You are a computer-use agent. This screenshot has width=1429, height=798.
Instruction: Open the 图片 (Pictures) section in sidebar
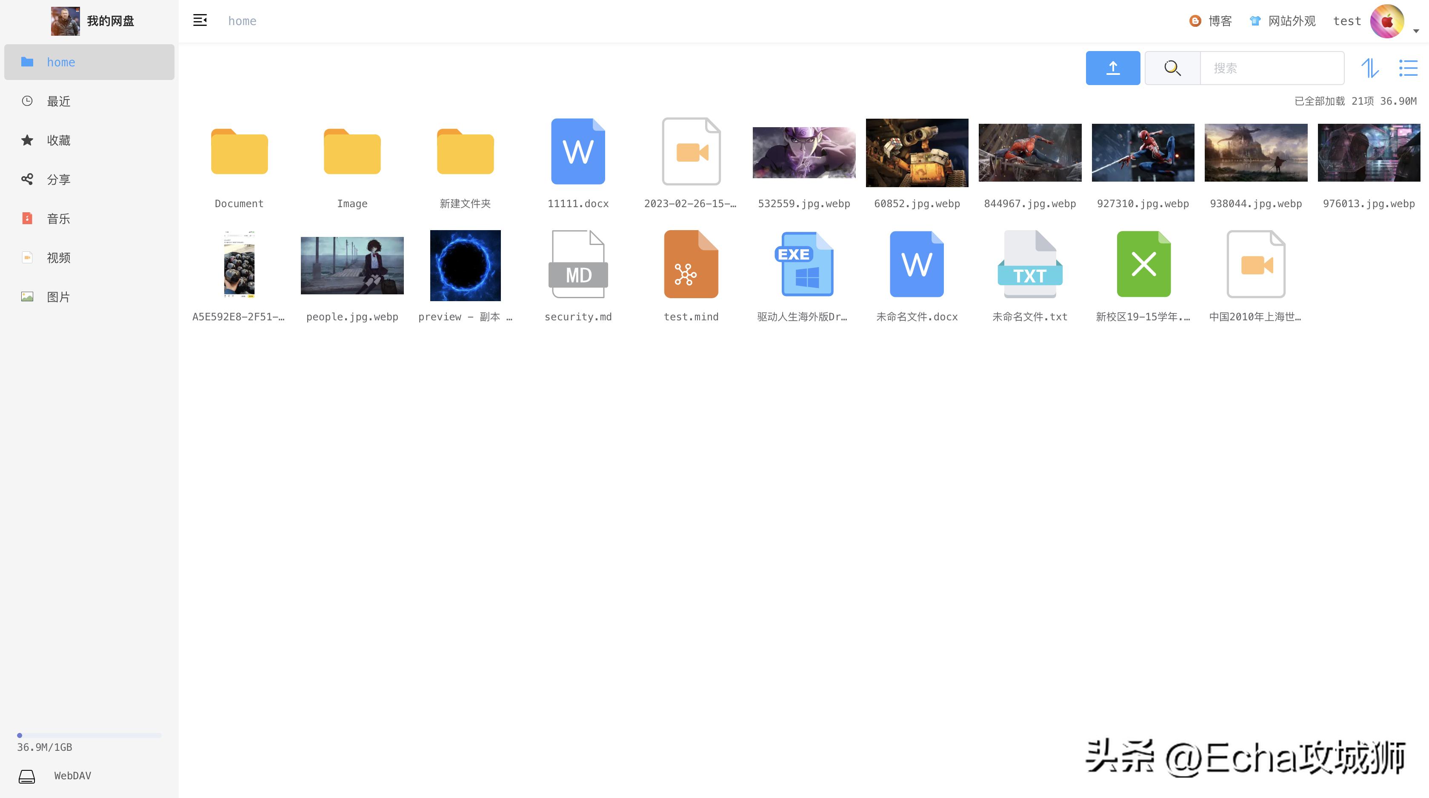coord(58,296)
